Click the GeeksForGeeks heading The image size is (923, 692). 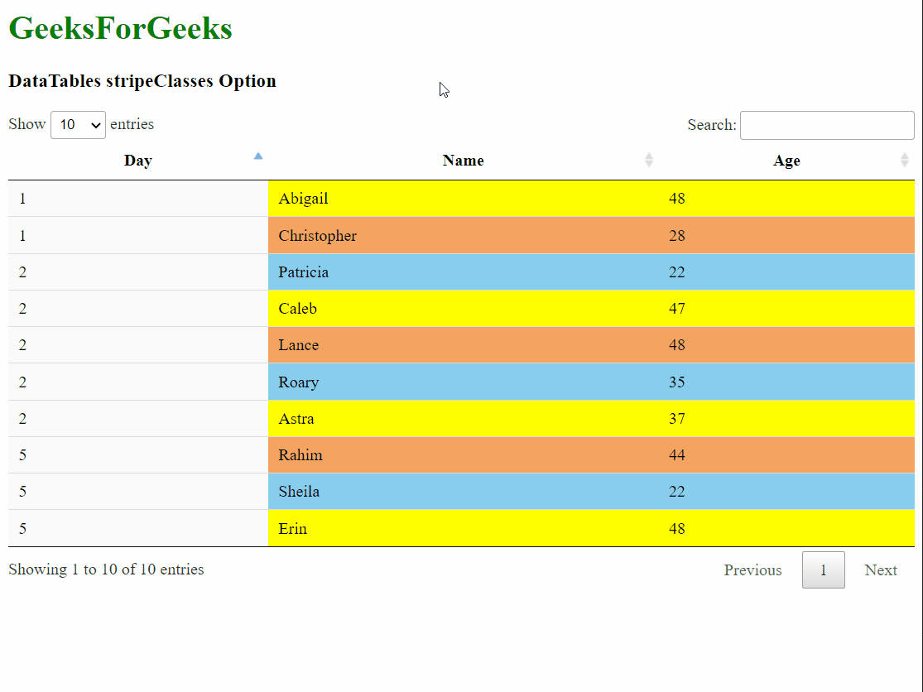click(120, 29)
